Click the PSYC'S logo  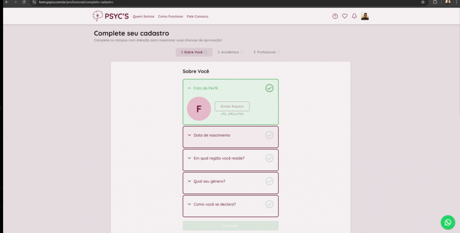pyautogui.click(x=110, y=16)
